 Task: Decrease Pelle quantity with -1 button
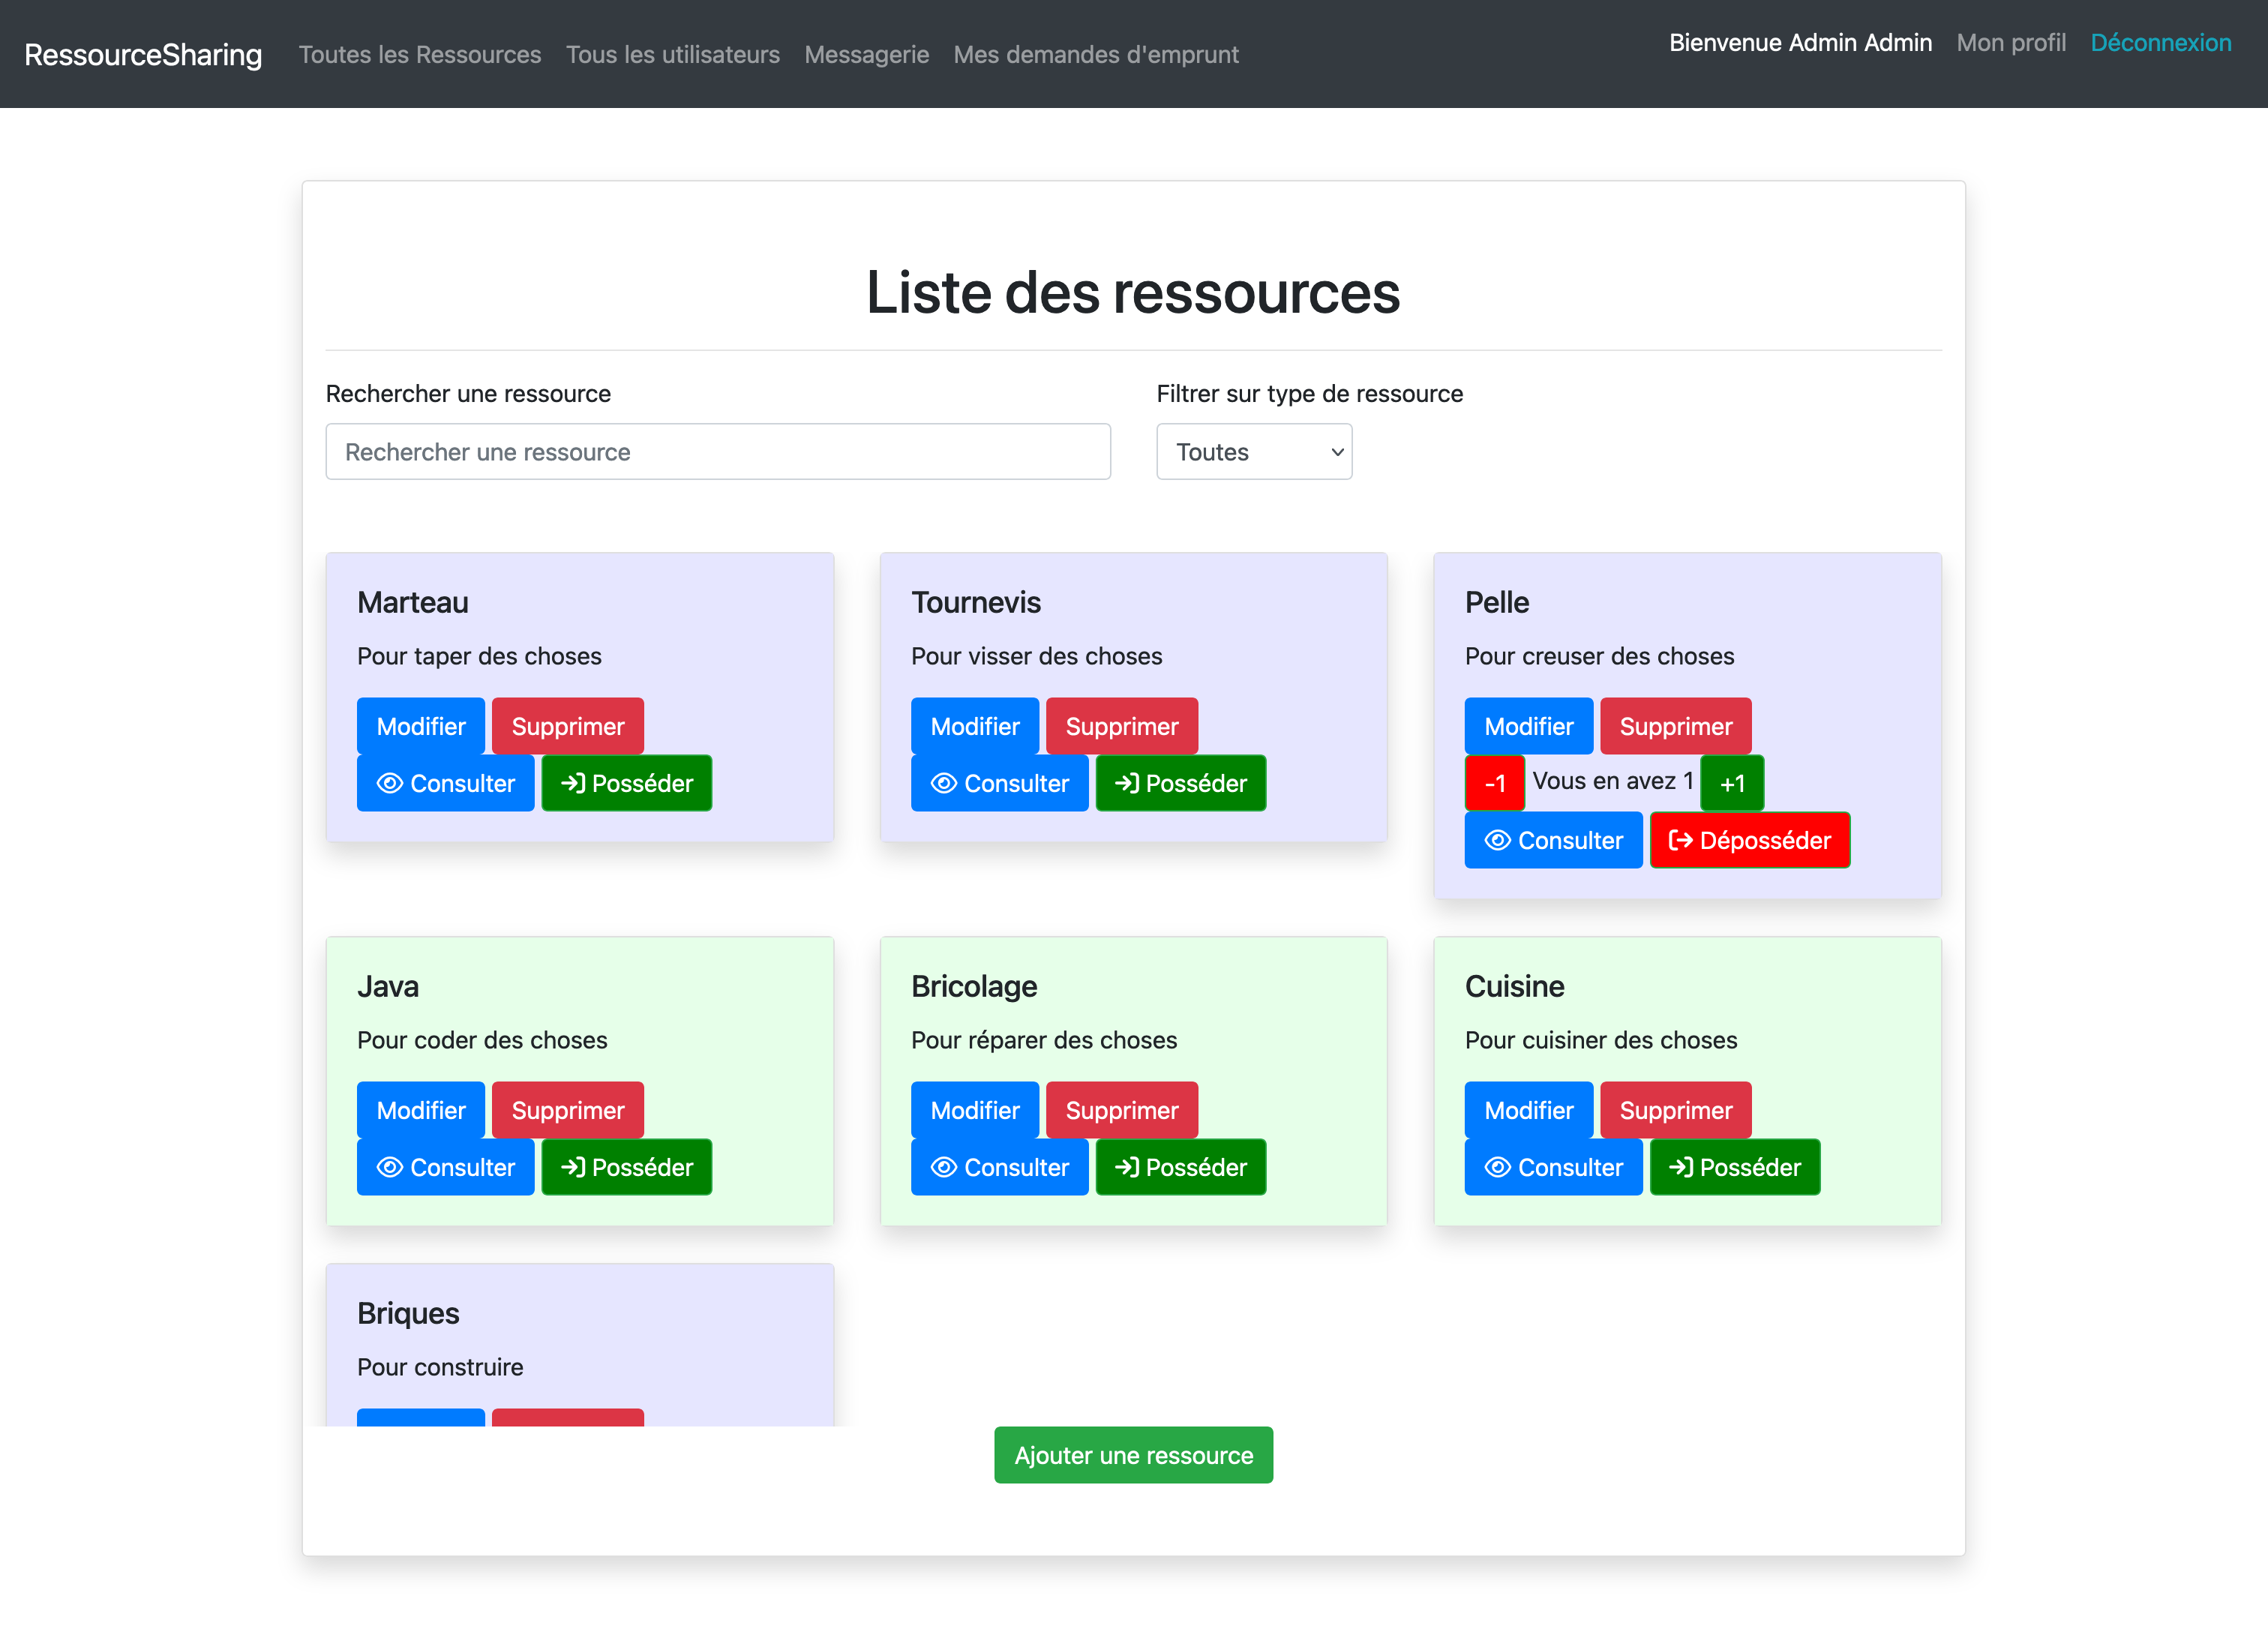click(x=1494, y=783)
